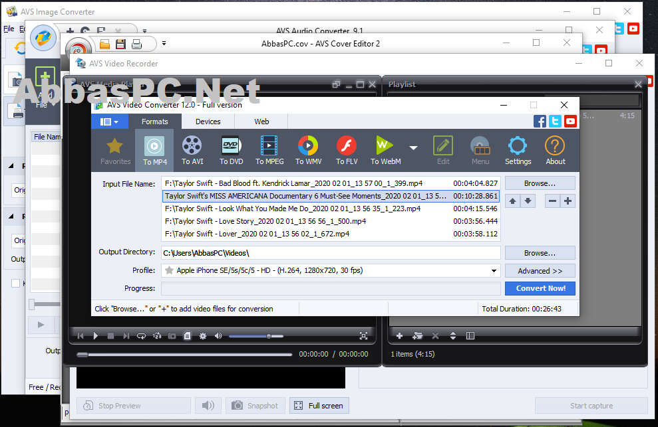Open About in Video Converter

(555, 151)
